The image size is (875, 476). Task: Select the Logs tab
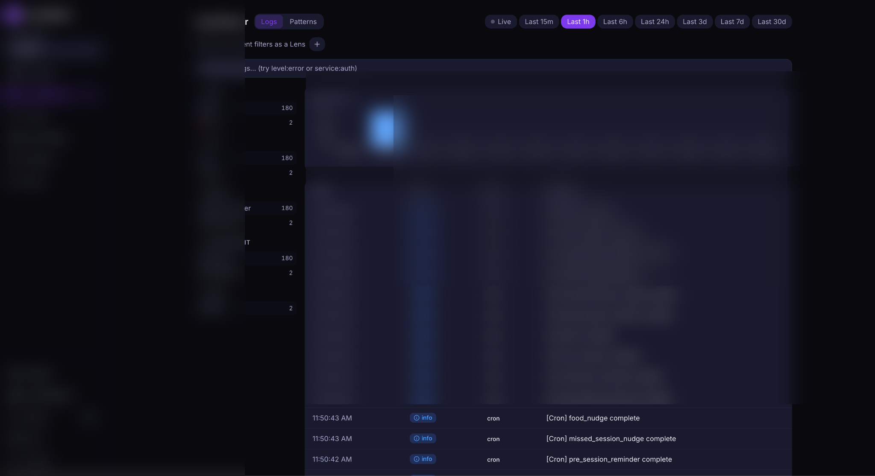pos(269,21)
